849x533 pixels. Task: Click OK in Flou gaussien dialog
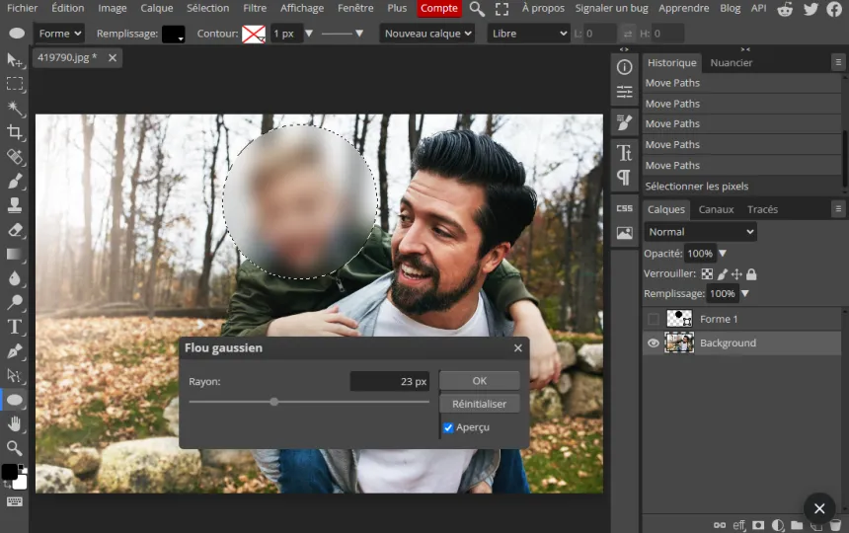click(479, 381)
